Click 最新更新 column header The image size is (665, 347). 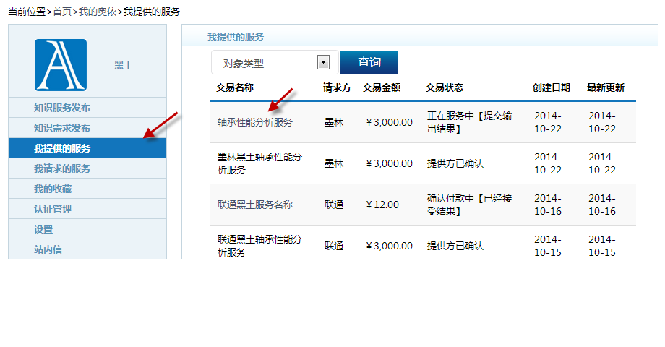pyautogui.click(x=605, y=87)
